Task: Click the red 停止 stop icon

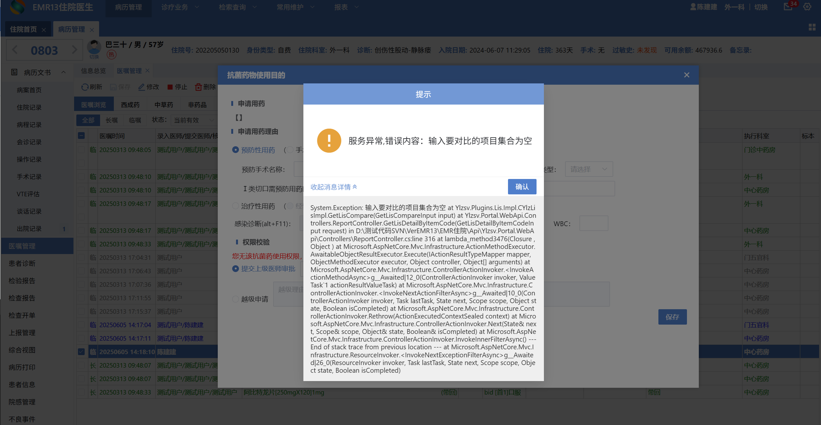Action: coord(170,87)
